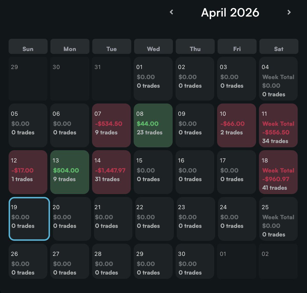Viewport: 307px width, 293px height.
Task: Click the greyed-out March 31 cell
Action: [x=111, y=79]
